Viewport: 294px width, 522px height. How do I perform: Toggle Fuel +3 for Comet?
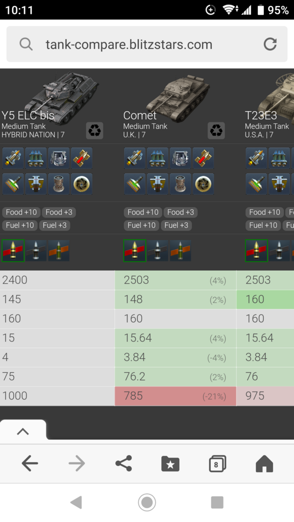pos(176,225)
